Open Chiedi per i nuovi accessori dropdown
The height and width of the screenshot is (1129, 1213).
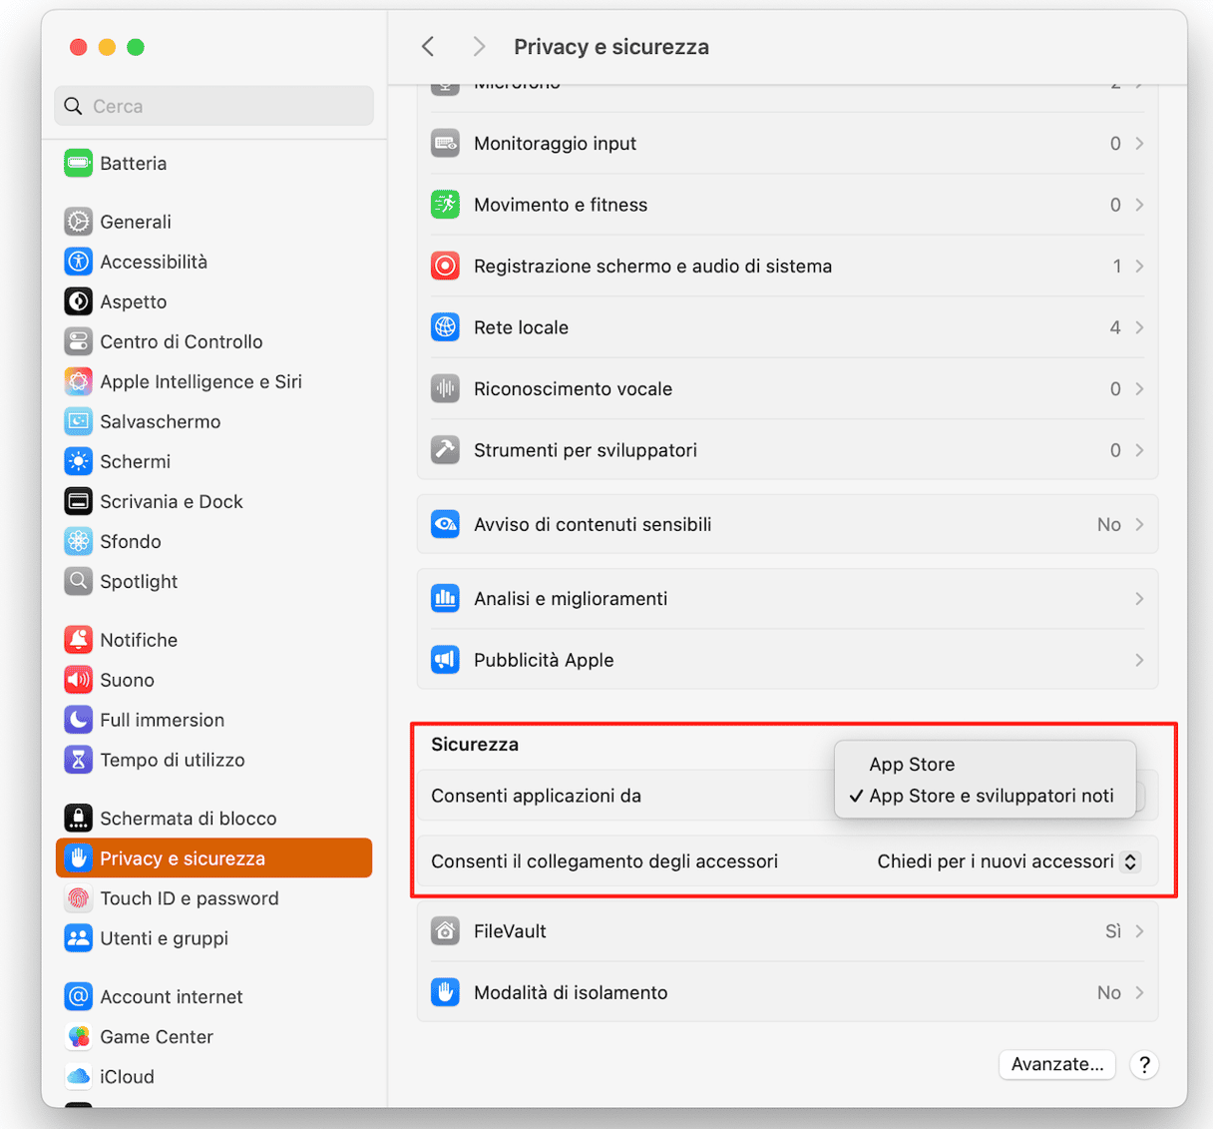(x=1008, y=861)
